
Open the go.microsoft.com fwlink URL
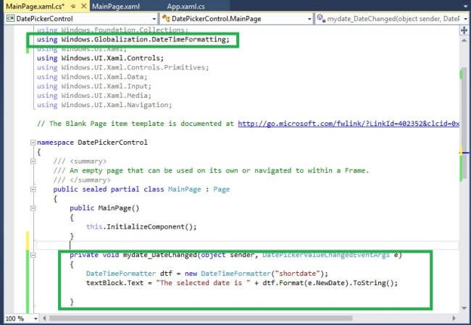[x=349, y=124]
